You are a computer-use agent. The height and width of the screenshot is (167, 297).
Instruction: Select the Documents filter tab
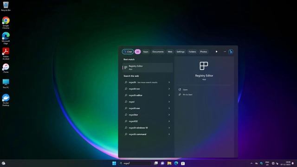coord(158,51)
